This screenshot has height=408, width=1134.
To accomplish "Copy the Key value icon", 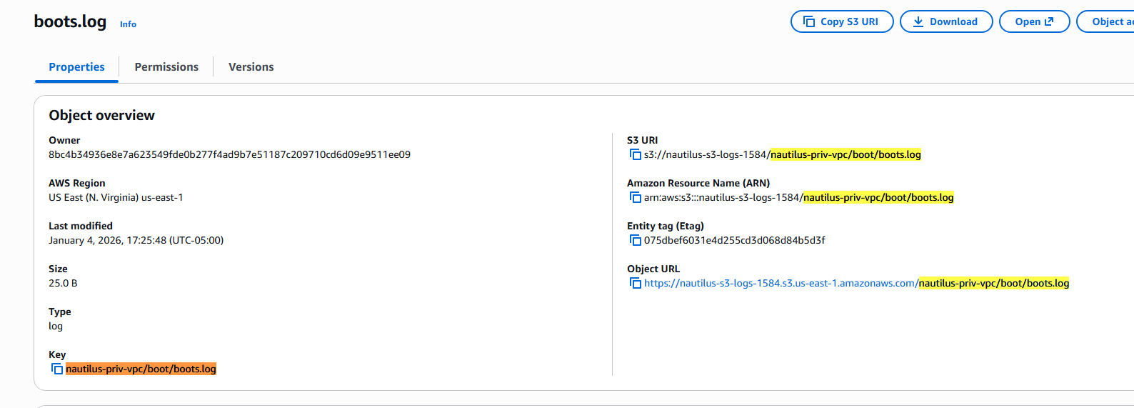I will (56, 369).
